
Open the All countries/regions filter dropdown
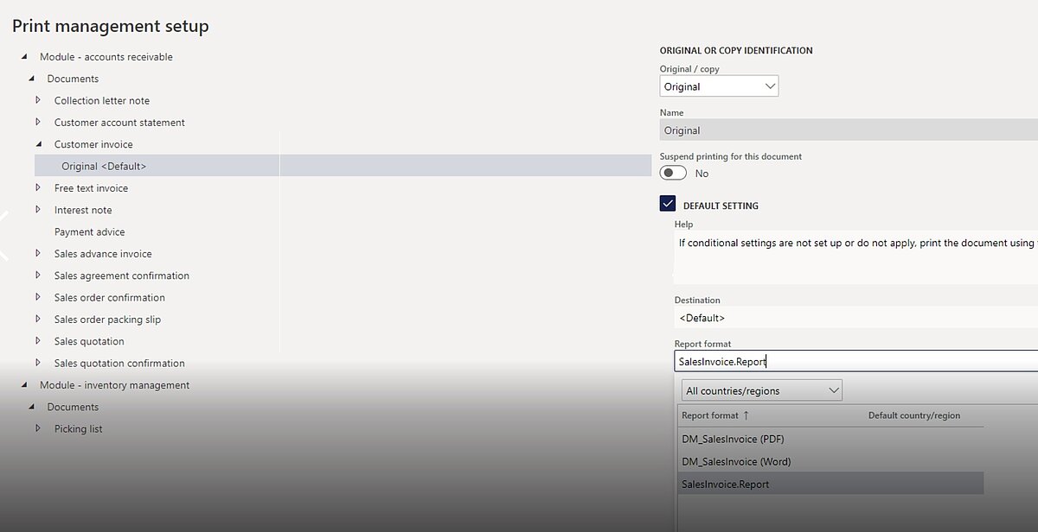click(761, 390)
